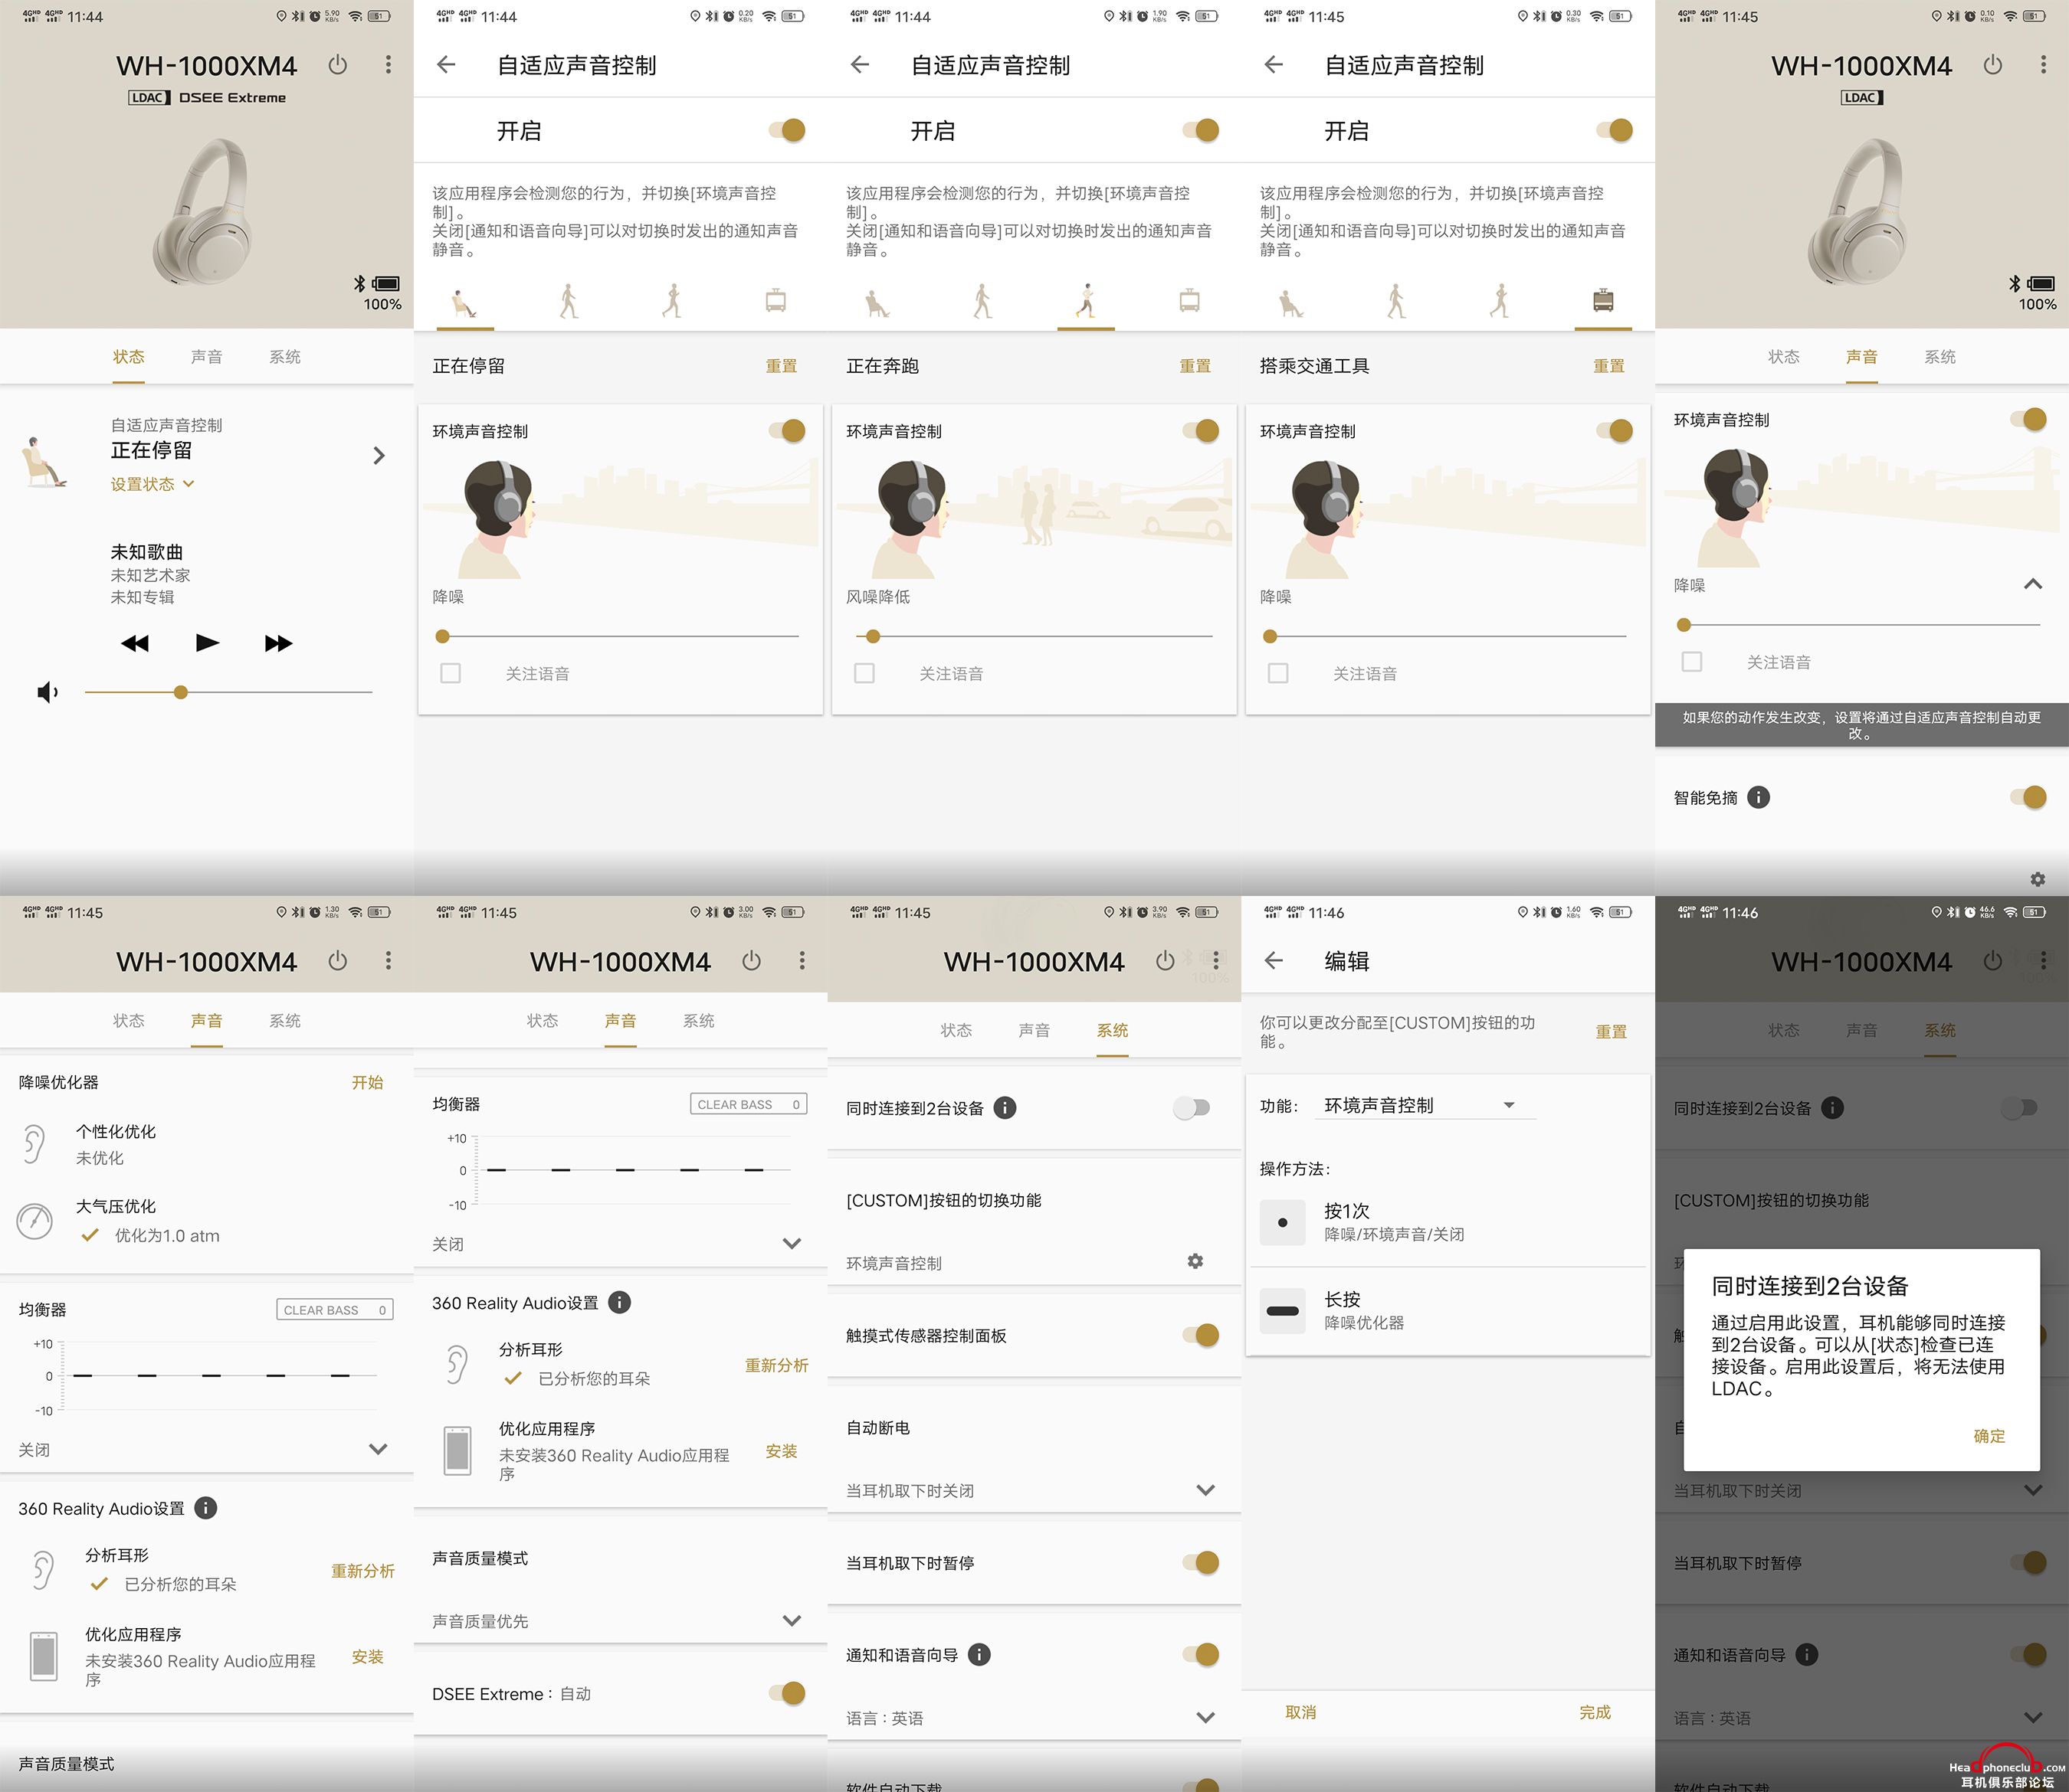This screenshot has height=1792, width=2069.
Task: Switch to 声音 tab on DSEE Extreme status screen
Action: [206, 357]
